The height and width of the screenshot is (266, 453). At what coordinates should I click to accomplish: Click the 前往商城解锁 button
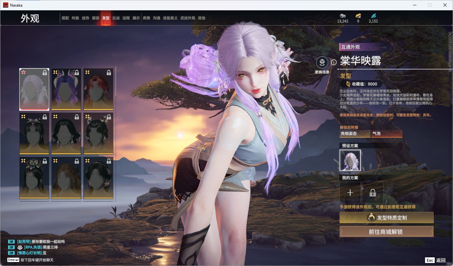point(386,231)
